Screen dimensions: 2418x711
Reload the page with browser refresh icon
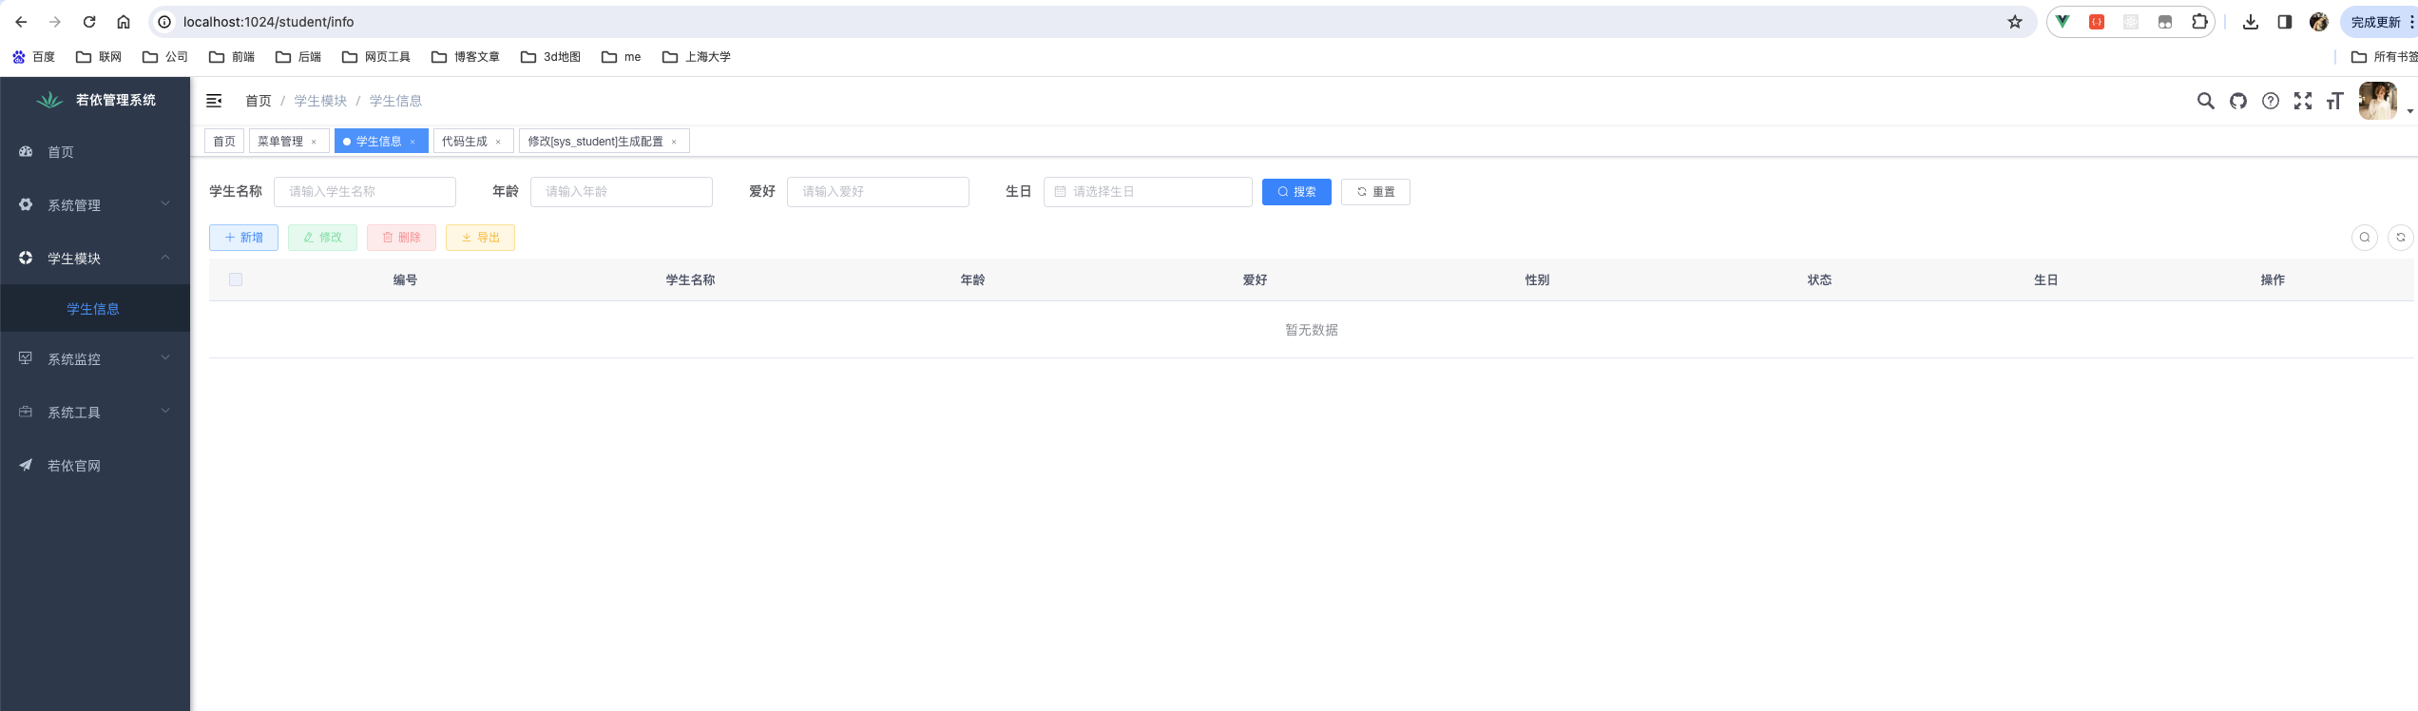click(89, 22)
